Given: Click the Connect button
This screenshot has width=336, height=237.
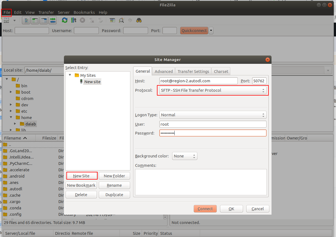Looking at the screenshot, I should pyautogui.click(x=205, y=209).
